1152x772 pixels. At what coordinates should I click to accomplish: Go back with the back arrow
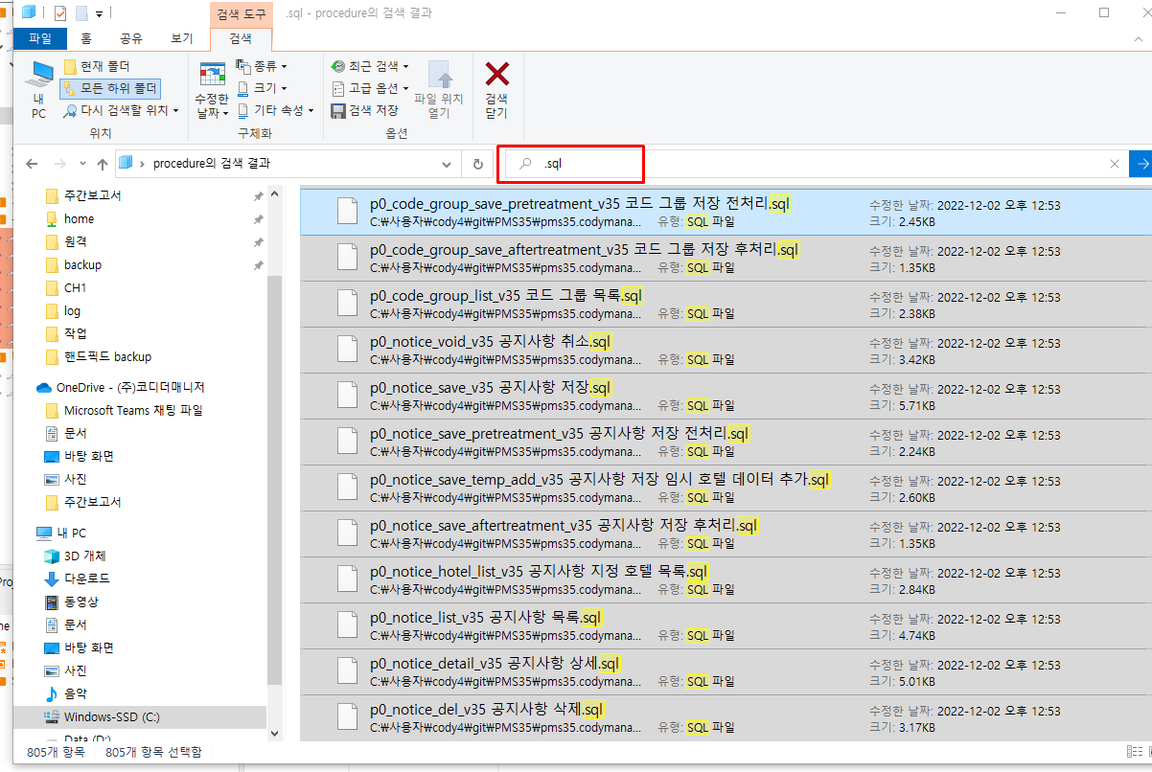(32, 164)
